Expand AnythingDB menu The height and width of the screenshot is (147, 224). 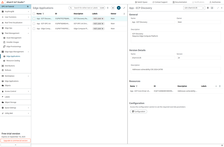tap(15, 11)
